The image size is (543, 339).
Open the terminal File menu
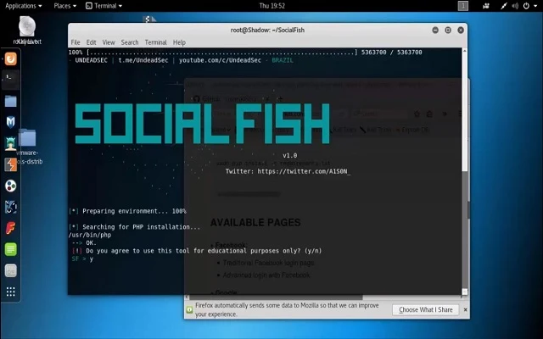pos(76,42)
